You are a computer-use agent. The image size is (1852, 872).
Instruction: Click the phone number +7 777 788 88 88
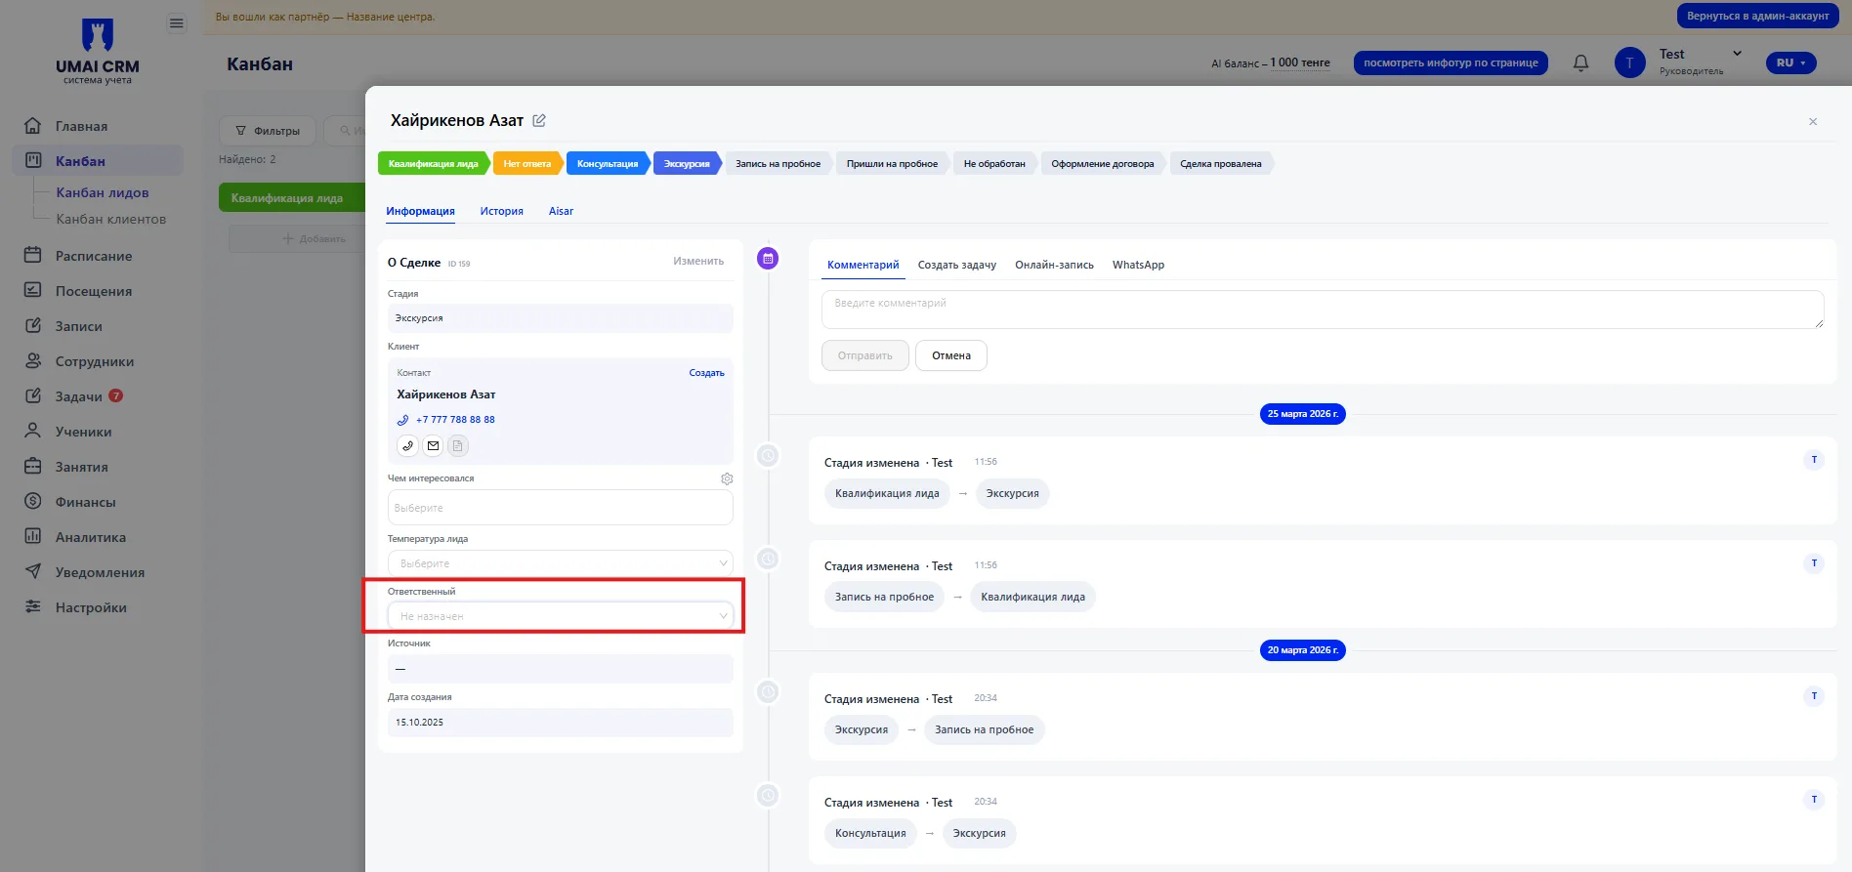pyautogui.click(x=455, y=420)
